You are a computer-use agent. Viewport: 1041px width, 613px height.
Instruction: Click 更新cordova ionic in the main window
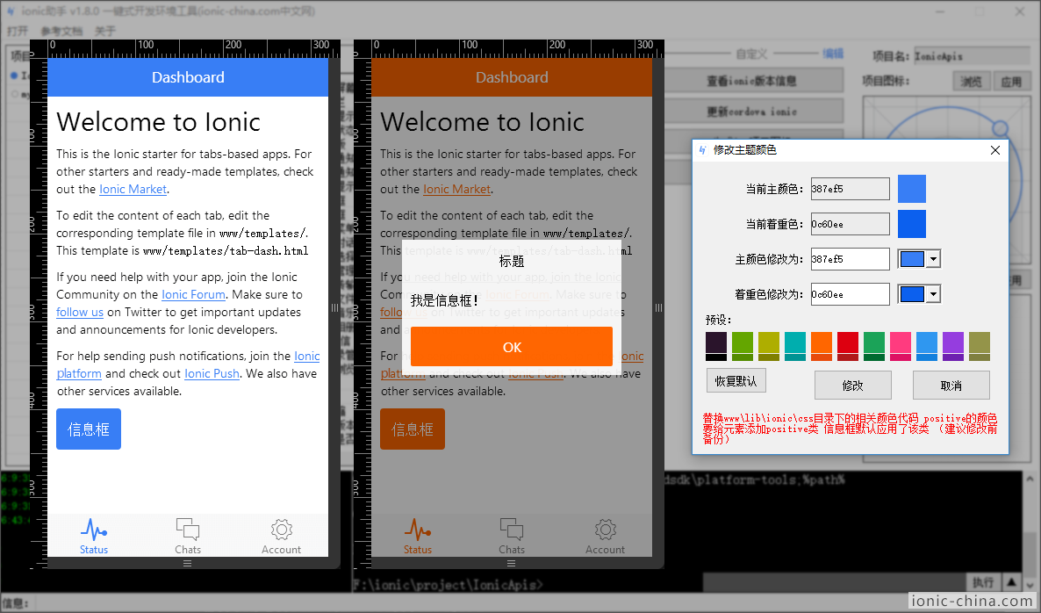click(753, 112)
